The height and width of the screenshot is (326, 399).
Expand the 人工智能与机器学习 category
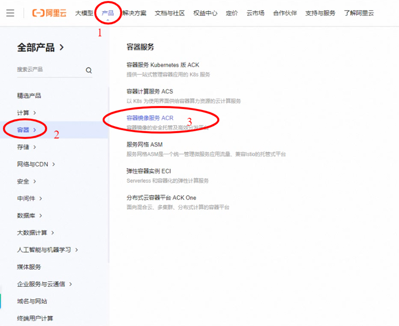pyautogui.click(x=47, y=250)
